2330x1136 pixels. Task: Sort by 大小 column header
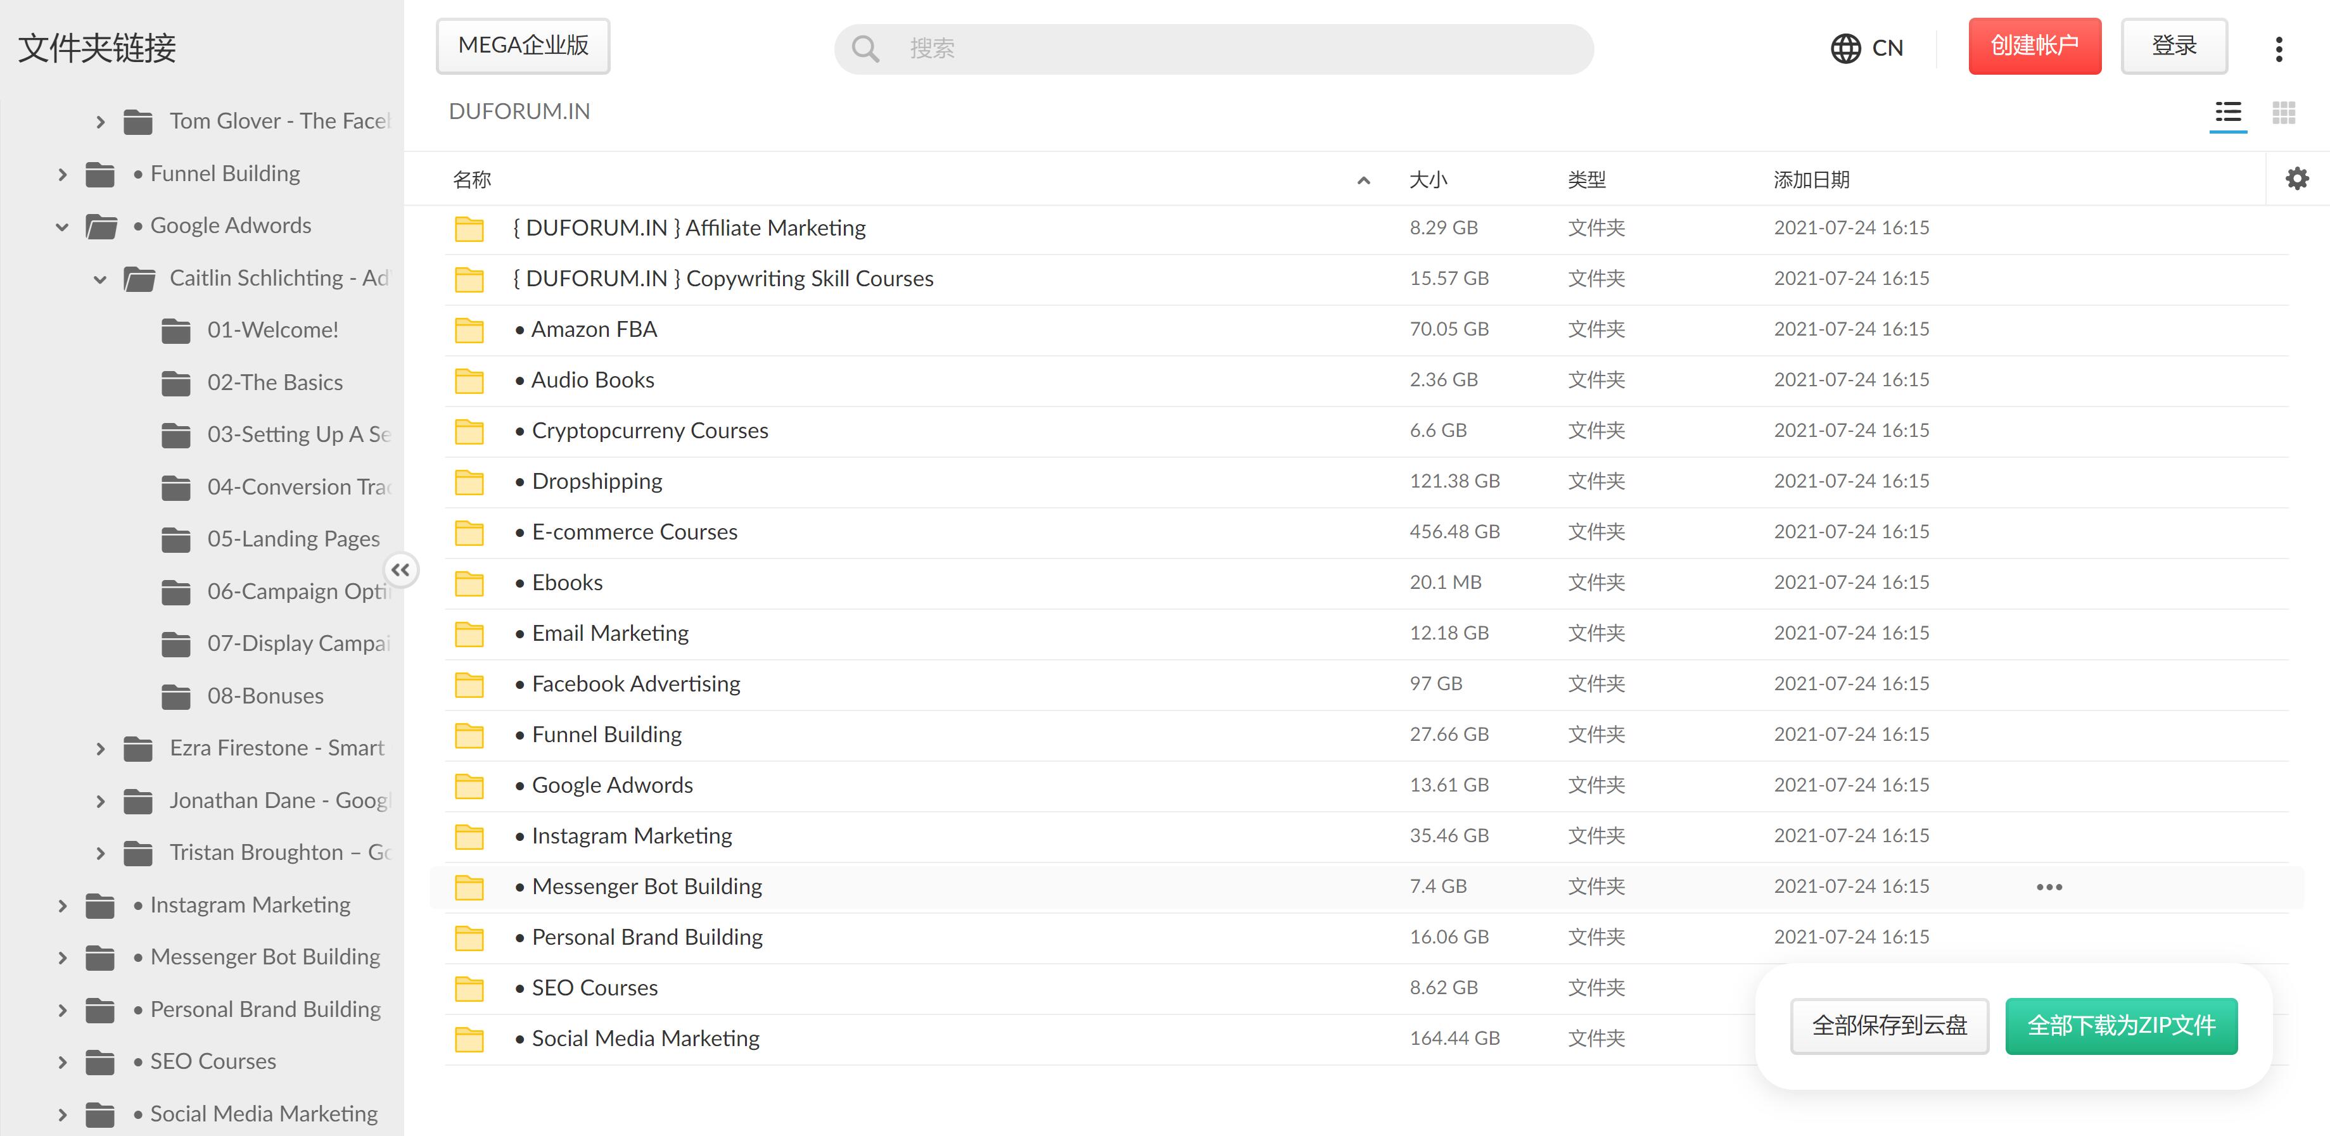(1428, 179)
